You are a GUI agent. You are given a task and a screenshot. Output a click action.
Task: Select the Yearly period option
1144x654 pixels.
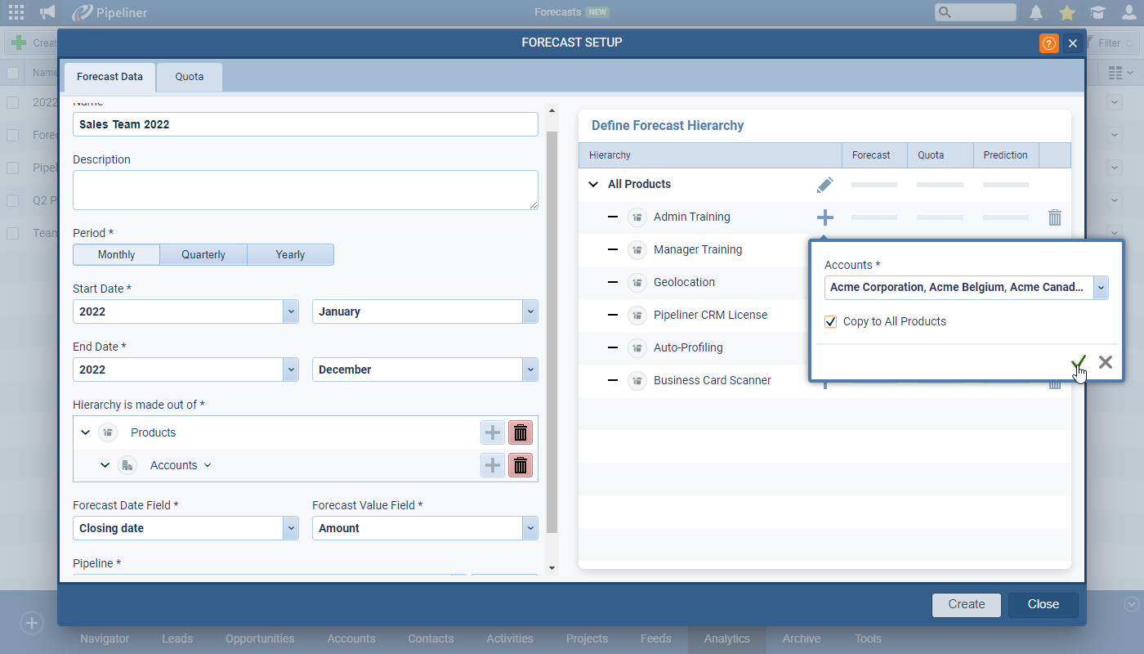(x=290, y=254)
